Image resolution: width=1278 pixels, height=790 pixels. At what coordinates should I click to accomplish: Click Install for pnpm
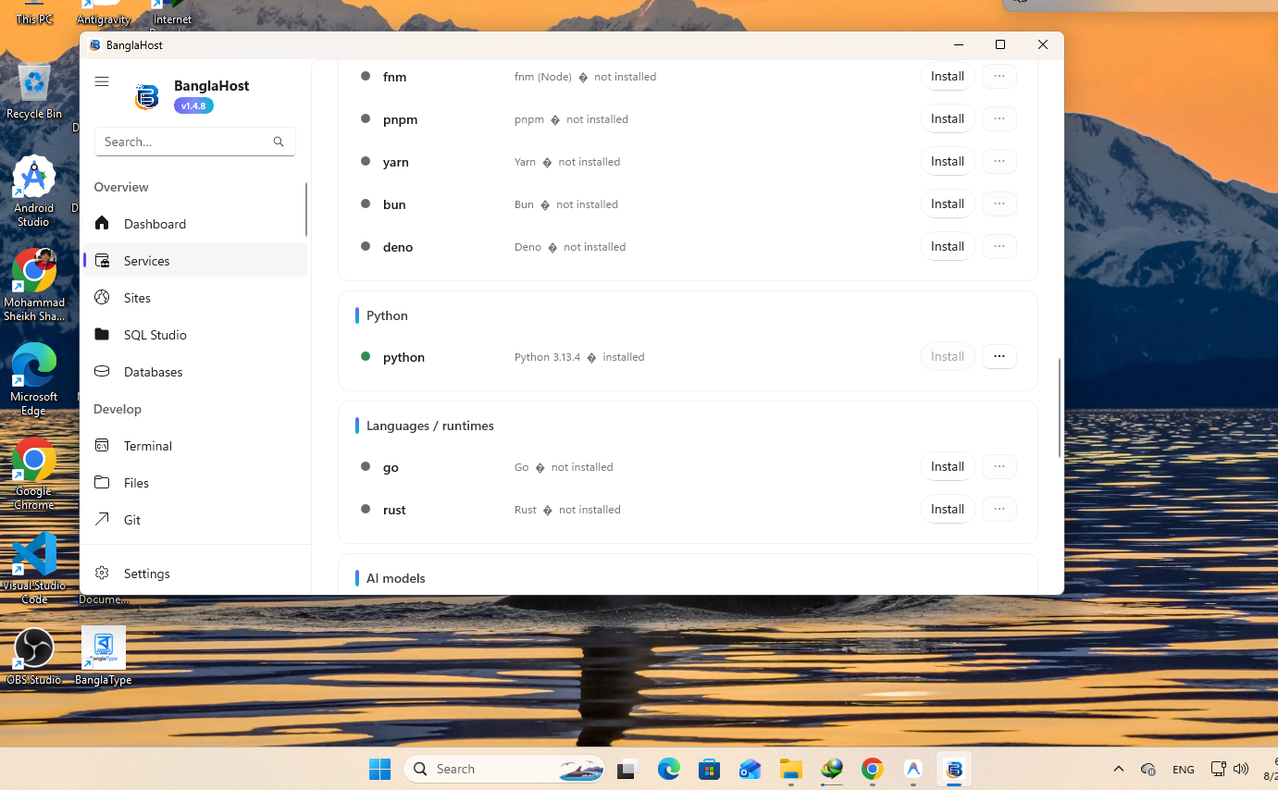pyautogui.click(x=948, y=119)
